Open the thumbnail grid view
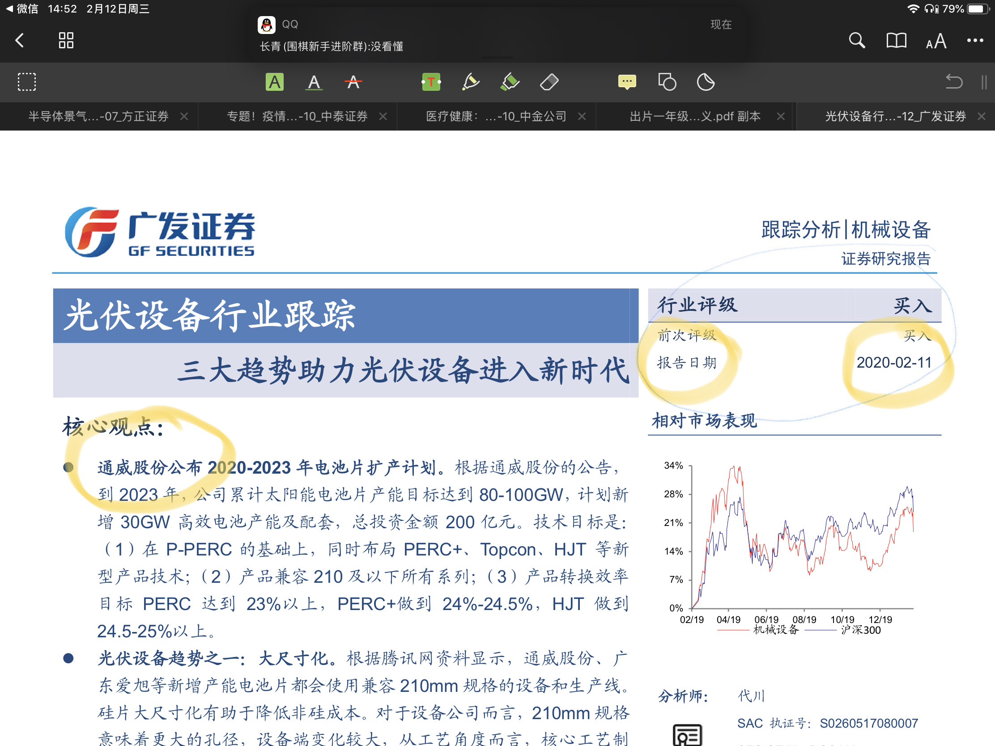This screenshot has height=746, width=995. coord(66,40)
